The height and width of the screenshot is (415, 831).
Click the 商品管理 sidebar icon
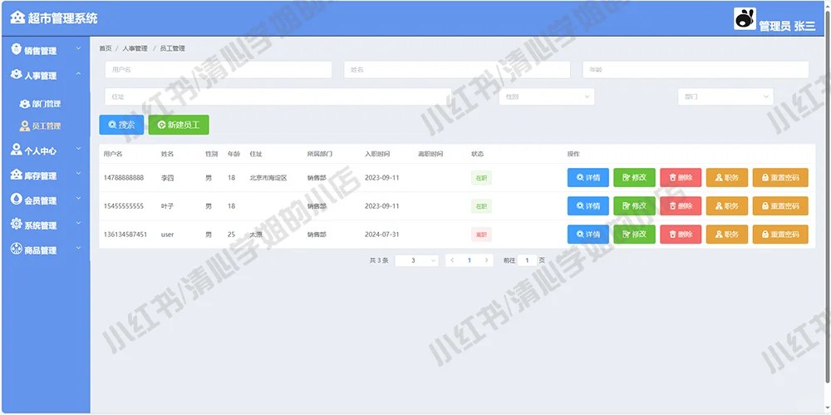(x=17, y=249)
